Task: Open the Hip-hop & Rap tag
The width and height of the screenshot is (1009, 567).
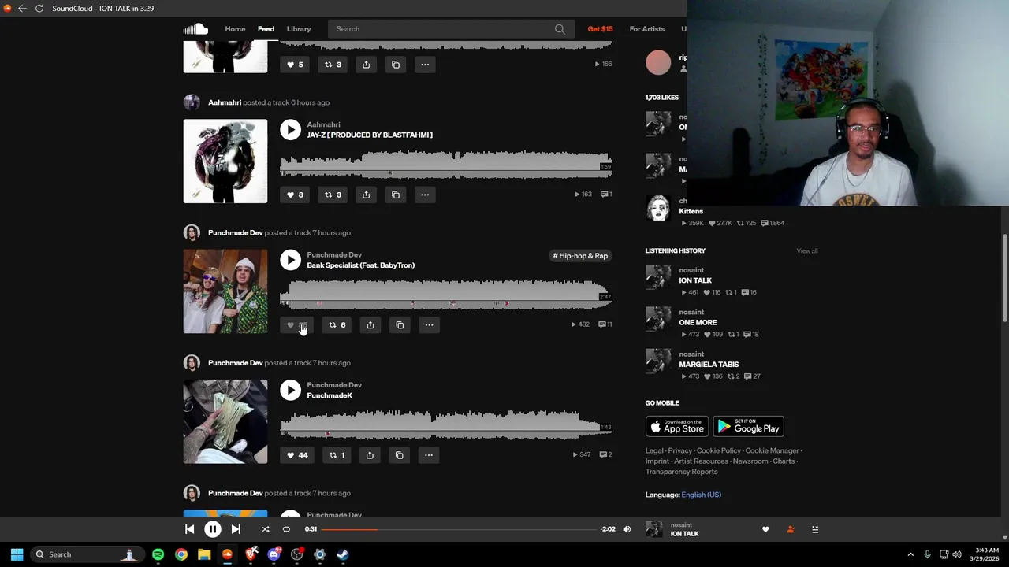Action: tap(580, 256)
